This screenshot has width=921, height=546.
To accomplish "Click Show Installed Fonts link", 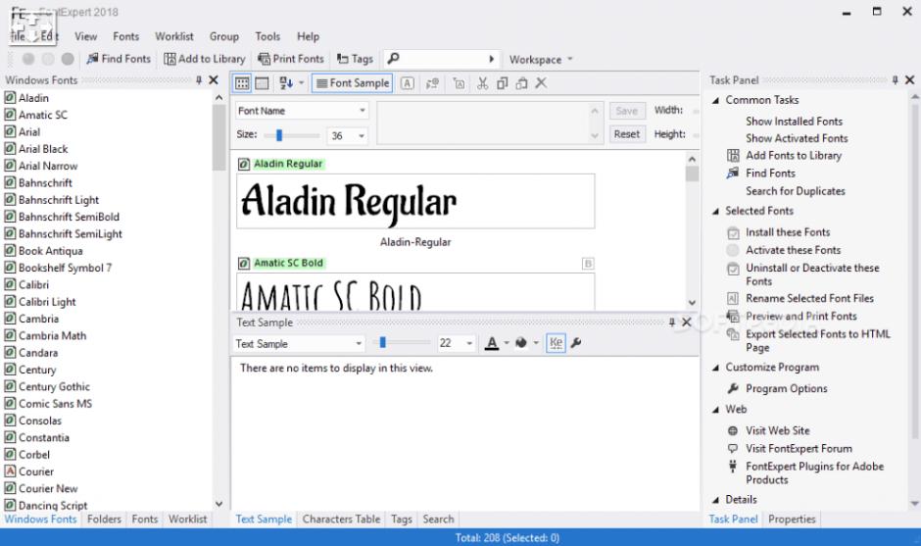I will [x=795, y=122].
